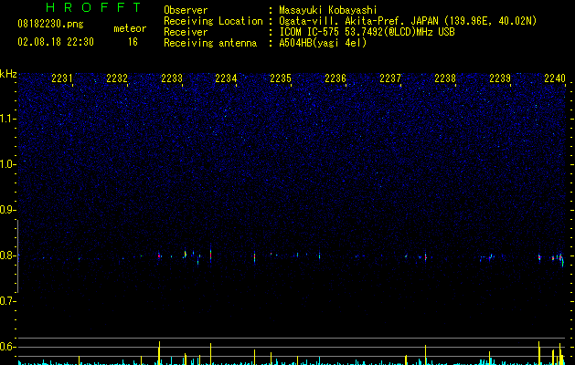Click the 2238 time marker
The height and width of the screenshot is (365, 575).
coord(445,78)
